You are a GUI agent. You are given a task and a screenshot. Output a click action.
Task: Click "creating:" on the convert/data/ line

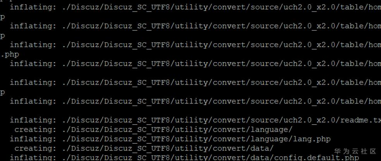(x=35, y=148)
